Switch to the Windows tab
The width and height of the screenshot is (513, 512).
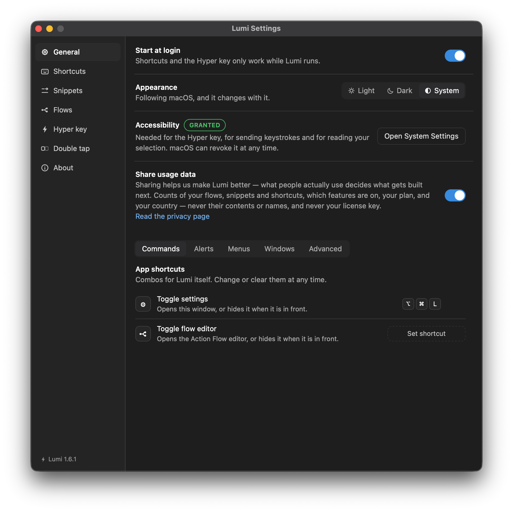279,249
